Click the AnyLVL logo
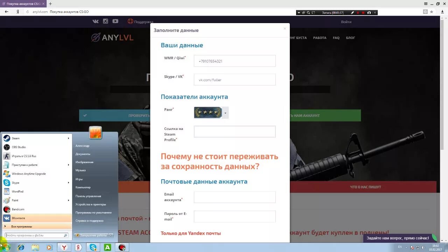The image size is (448, 252). (112, 37)
